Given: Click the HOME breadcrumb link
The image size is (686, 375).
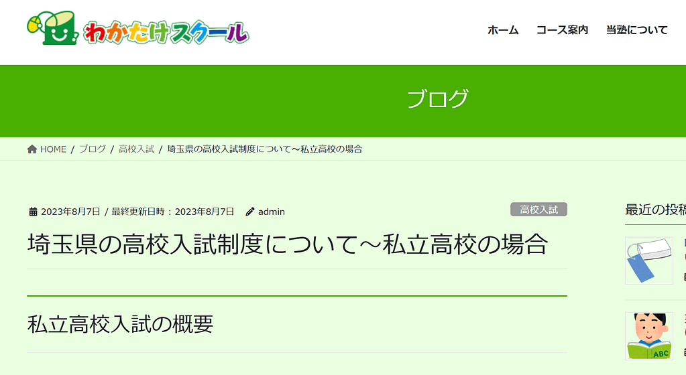Looking at the screenshot, I should click(x=53, y=149).
